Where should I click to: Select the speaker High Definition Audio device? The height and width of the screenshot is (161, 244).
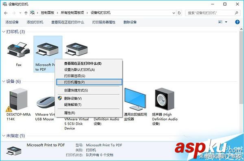[x=164, y=99]
